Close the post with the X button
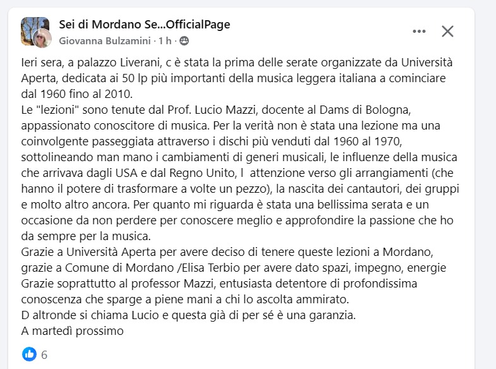 pos(447,31)
